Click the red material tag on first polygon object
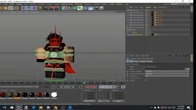196x110 pixels. (x=153, y=13)
